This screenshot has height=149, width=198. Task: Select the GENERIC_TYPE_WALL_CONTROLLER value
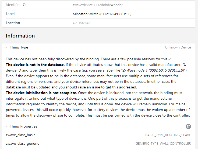(163, 144)
